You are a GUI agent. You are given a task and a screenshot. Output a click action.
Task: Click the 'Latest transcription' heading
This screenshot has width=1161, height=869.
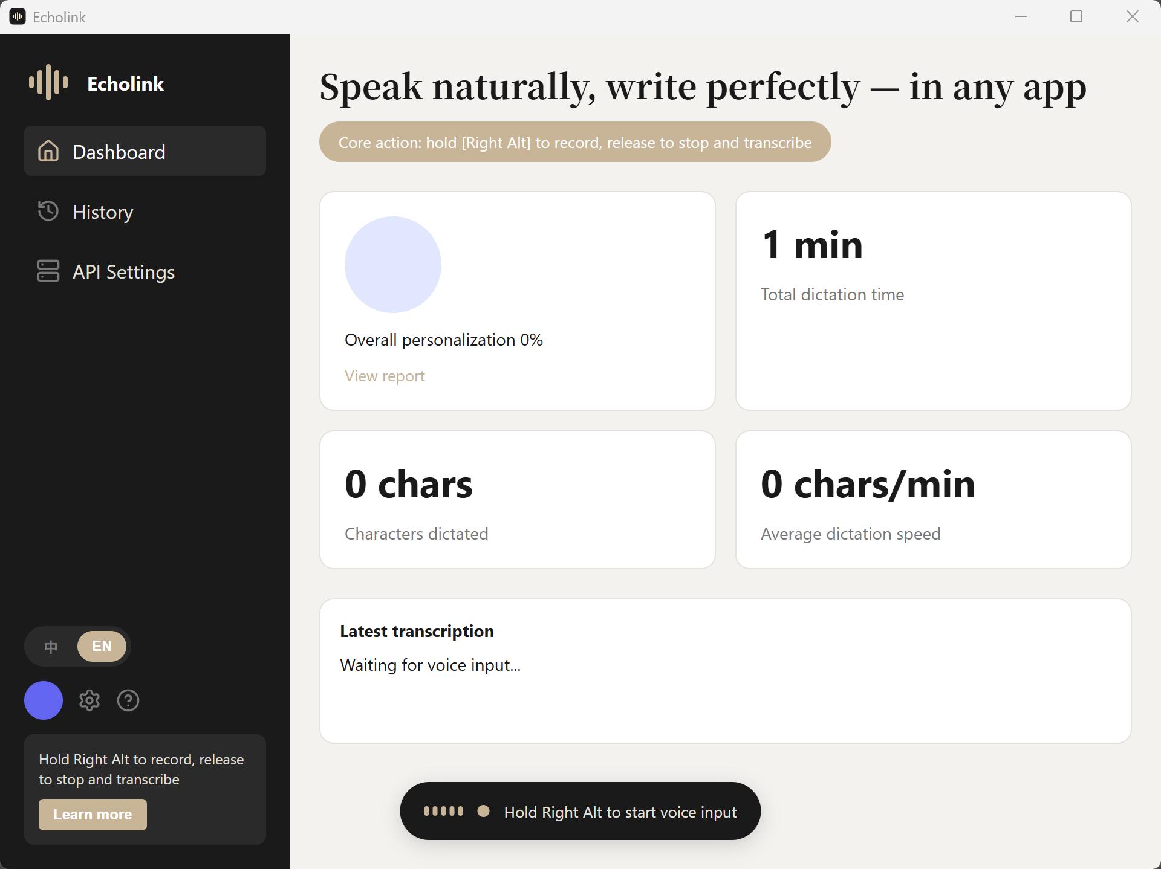click(417, 631)
